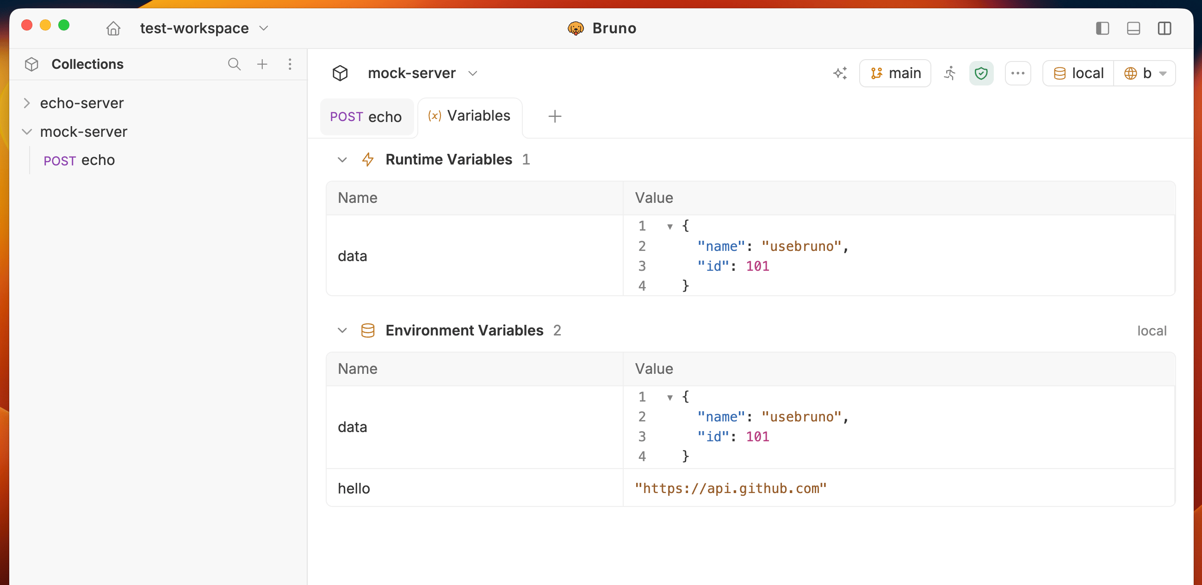Select the environment variable name data

(x=352, y=427)
